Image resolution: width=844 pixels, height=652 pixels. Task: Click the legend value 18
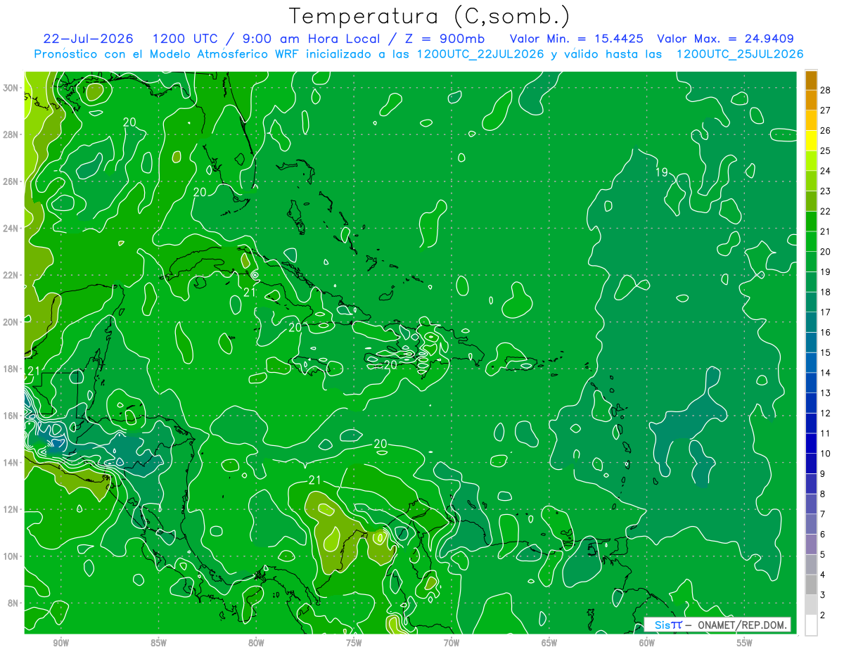point(826,292)
